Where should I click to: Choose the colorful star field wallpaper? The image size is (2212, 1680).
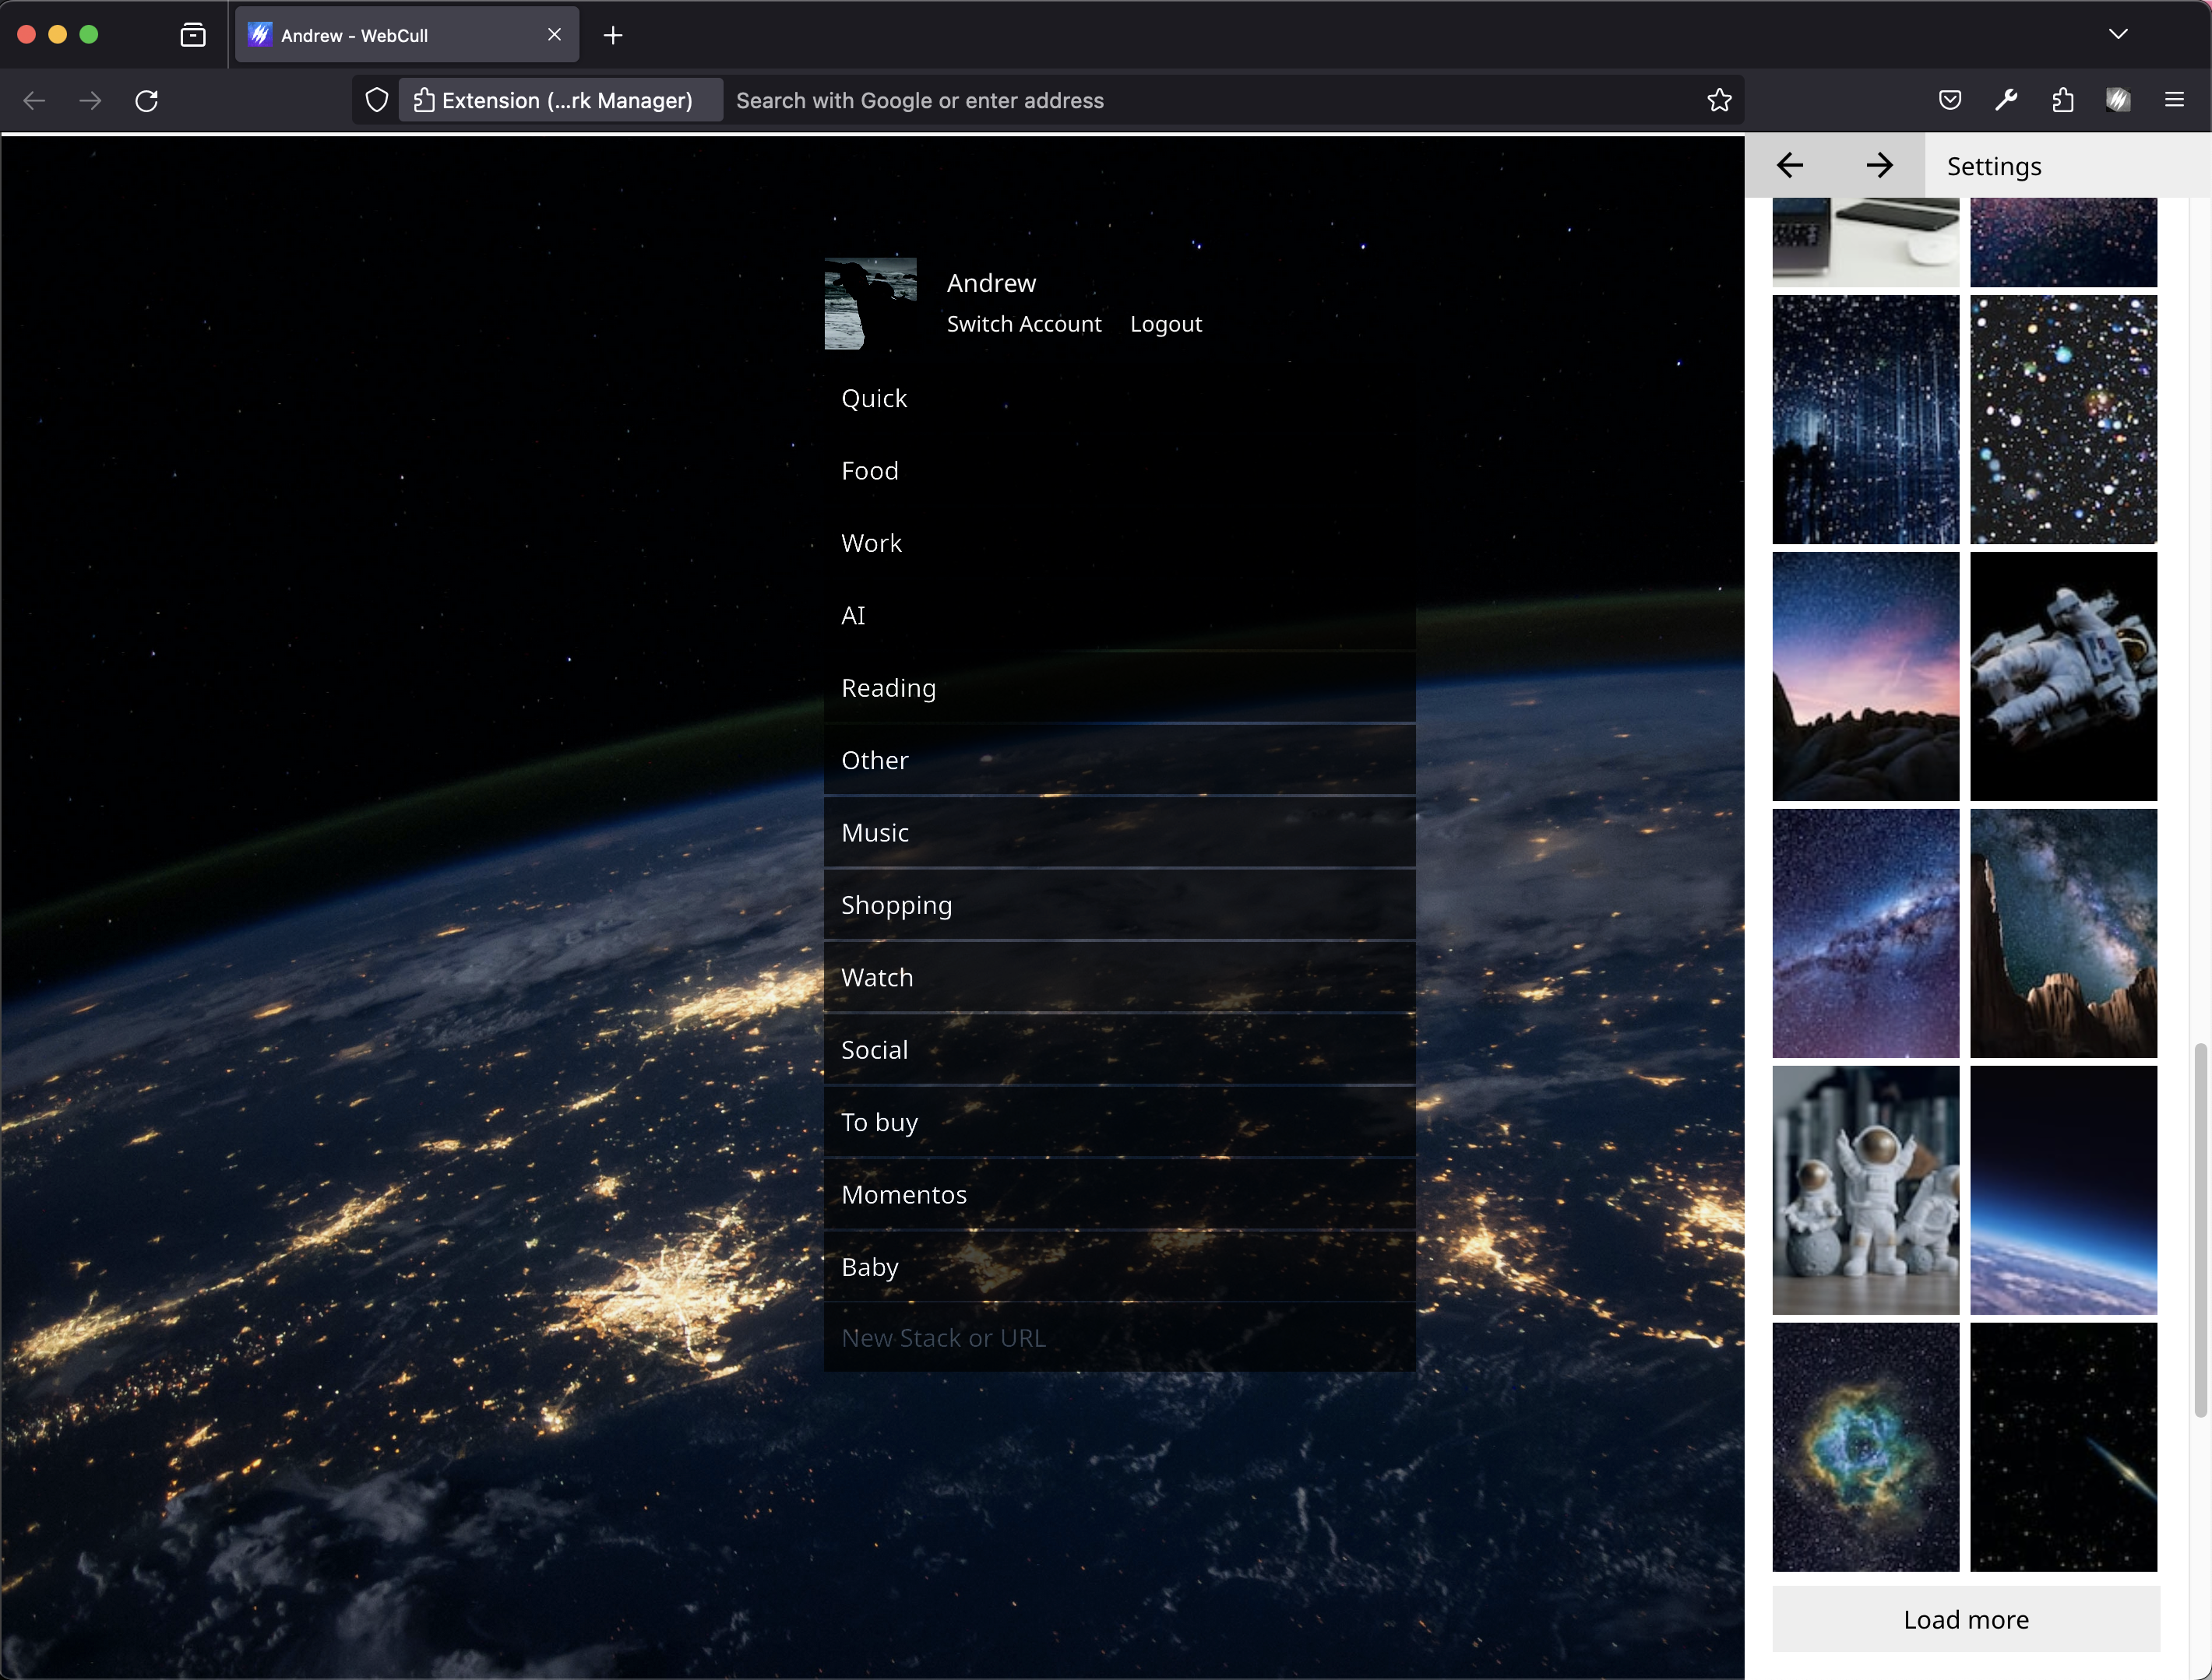(2064, 419)
